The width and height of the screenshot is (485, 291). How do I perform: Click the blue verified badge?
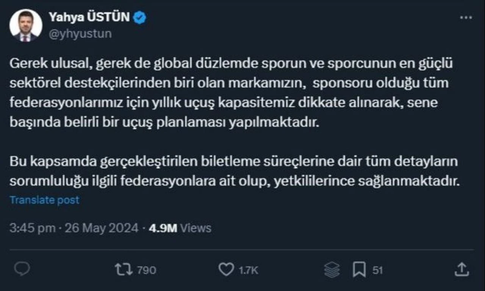pyautogui.click(x=138, y=17)
